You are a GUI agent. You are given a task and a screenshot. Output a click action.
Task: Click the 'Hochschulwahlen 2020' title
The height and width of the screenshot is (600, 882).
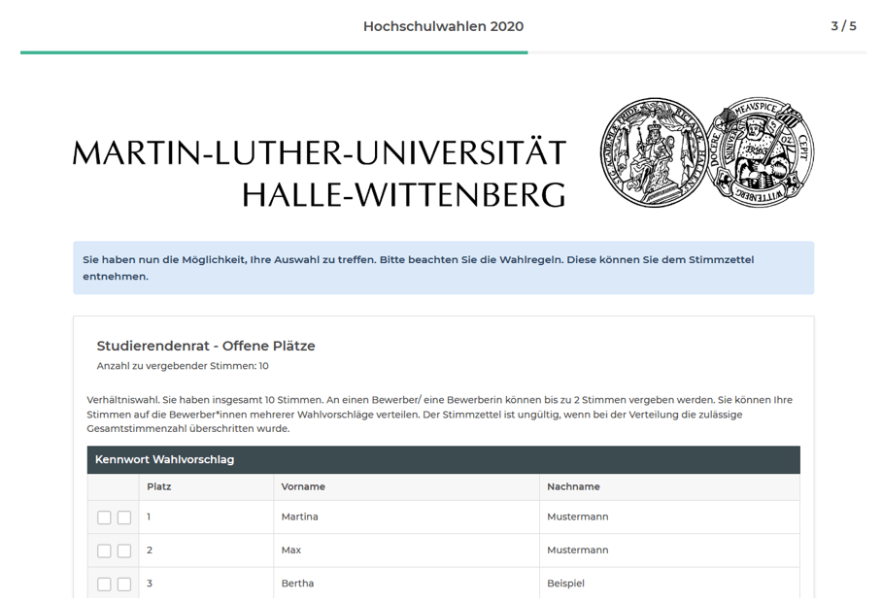pos(443,26)
